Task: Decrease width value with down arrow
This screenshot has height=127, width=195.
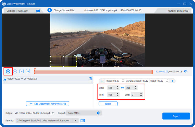Action: (x=118, y=89)
